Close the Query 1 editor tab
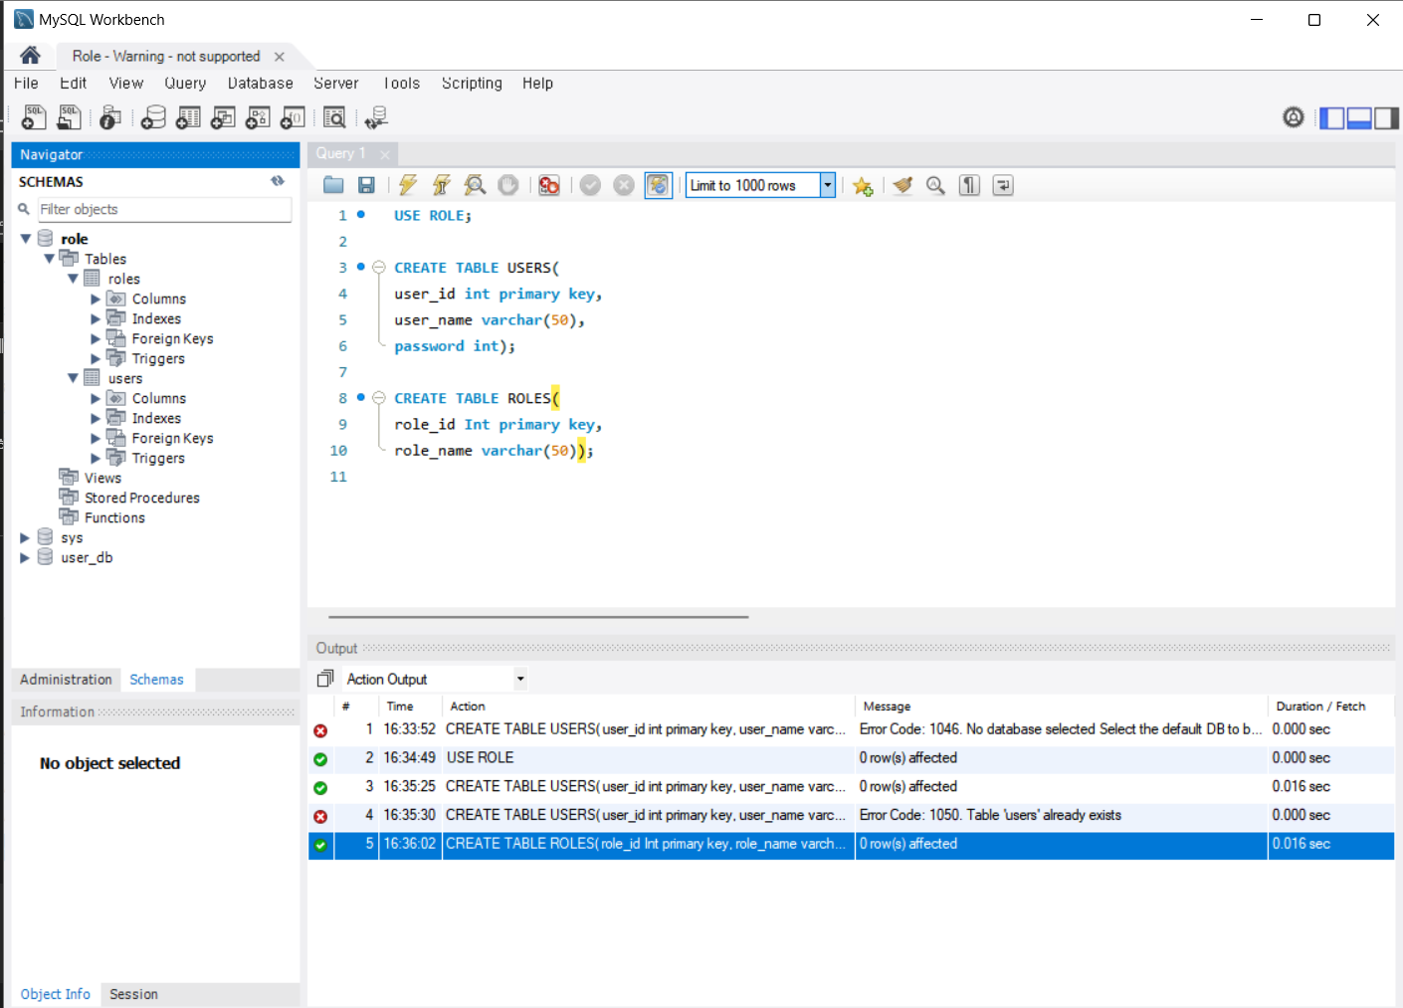 (385, 154)
